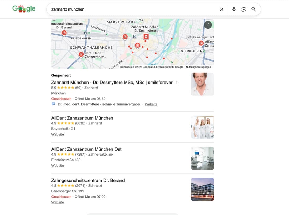Click the storefront icon beside Terminvergabe text
The image size is (289, 215).
click(x=53, y=104)
